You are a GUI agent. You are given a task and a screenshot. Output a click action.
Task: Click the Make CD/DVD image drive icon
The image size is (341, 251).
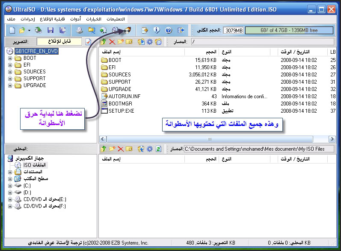pyautogui.click(x=80, y=30)
